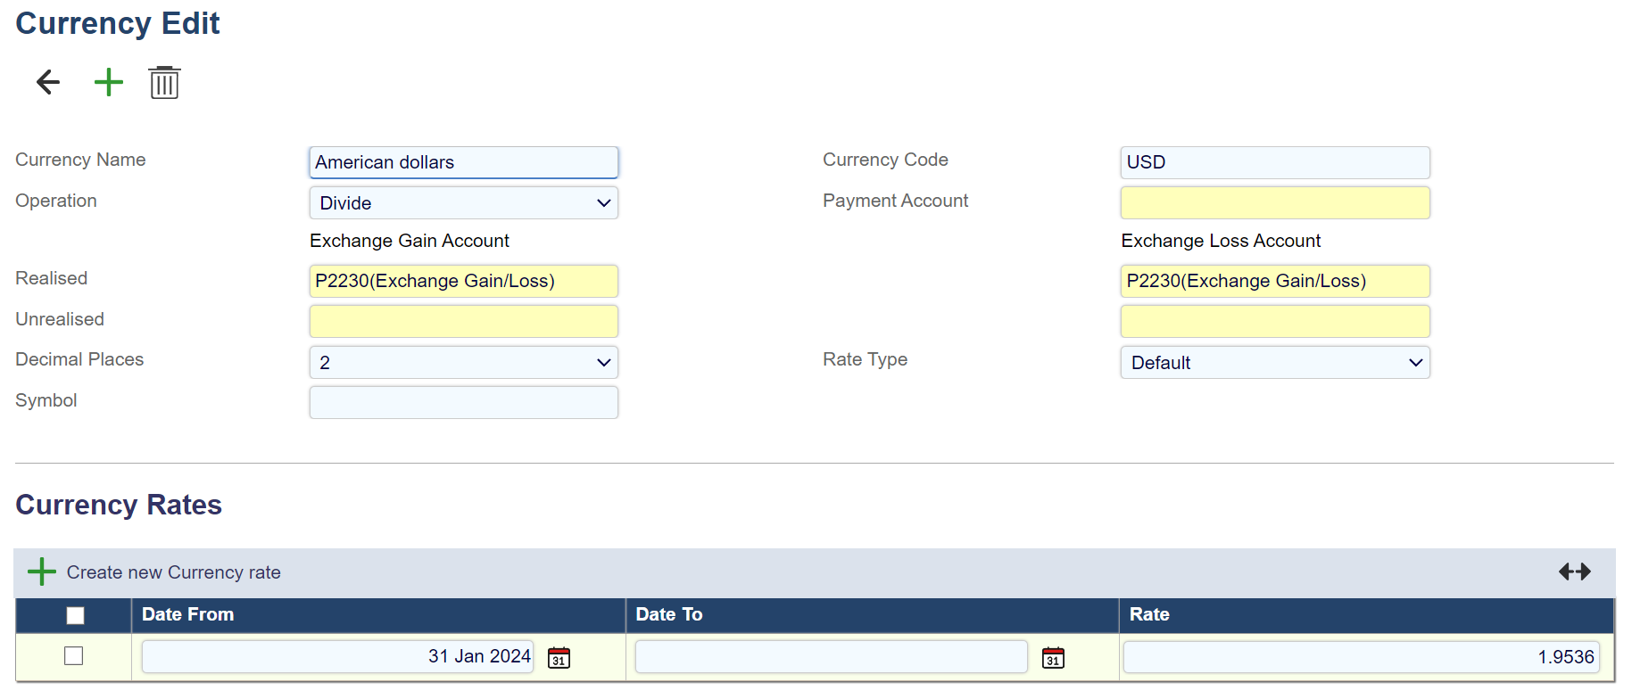The height and width of the screenshot is (699, 1632).
Task: Open the Date To calendar picker
Action: pos(1053,658)
